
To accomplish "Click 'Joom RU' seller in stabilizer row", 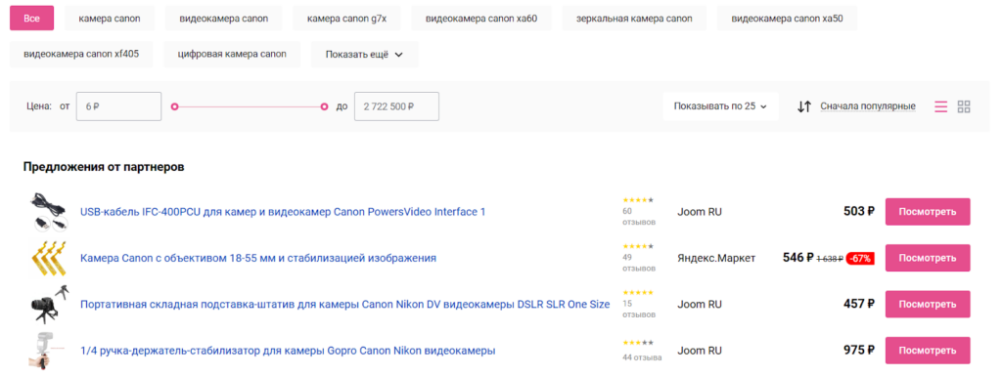I will (700, 351).
